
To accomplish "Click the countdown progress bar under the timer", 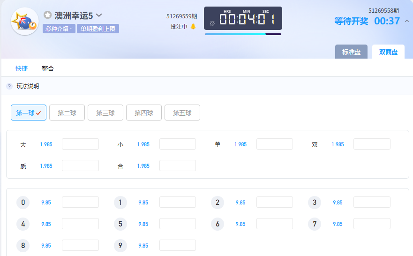I will (x=243, y=34).
